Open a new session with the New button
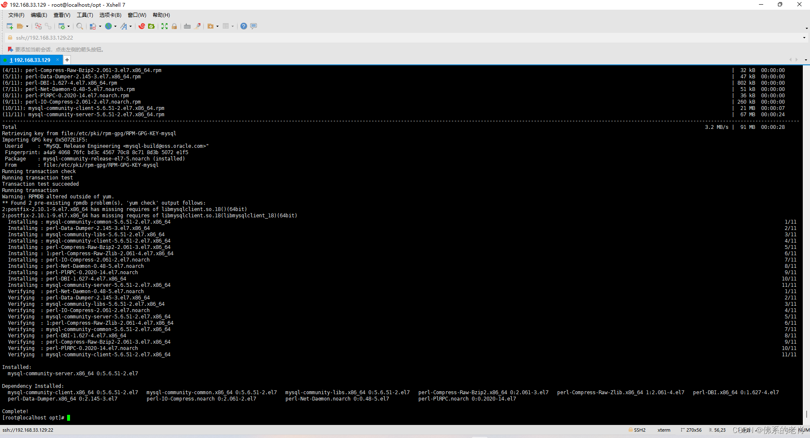This screenshot has width=810, height=438. 9,26
